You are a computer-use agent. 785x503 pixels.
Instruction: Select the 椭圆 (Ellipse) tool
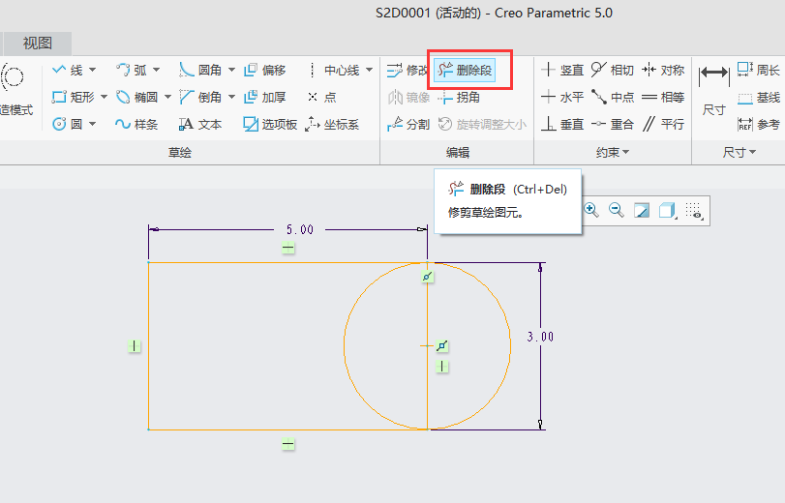[x=136, y=97]
